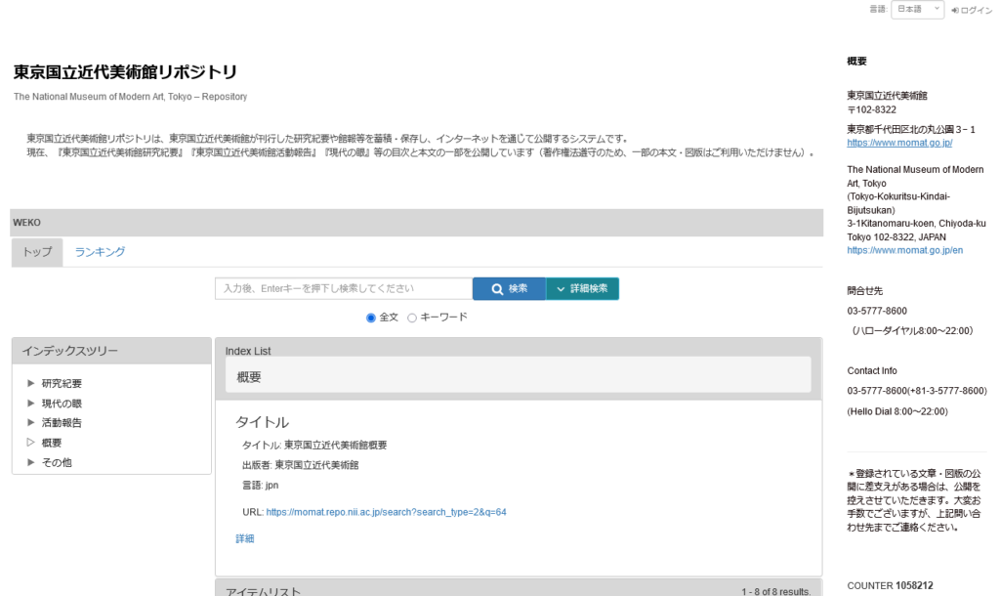Viewport: 1000px width, 596px height.
Task: Click the 言語: jpn text
Action: [x=260, y=485]
